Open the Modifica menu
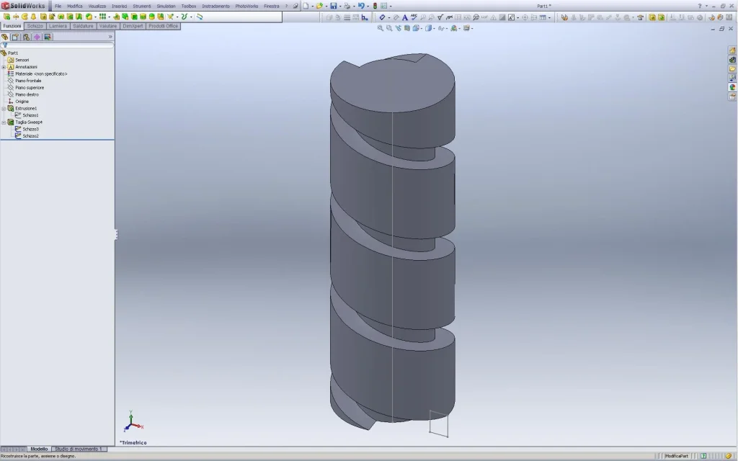 pyautogui.click(x=75, y=6)
